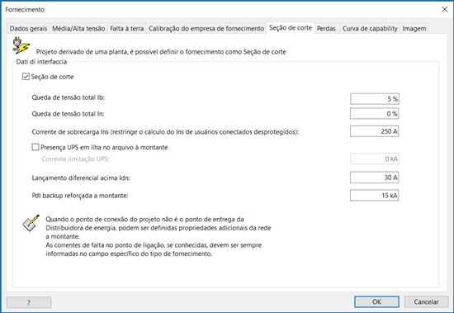Confirm with the OK button
The image size is (454, 313).
click(376, 302)
